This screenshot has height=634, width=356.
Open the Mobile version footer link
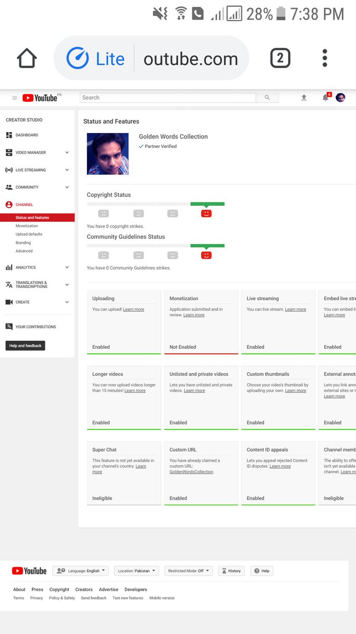(162, 598)
